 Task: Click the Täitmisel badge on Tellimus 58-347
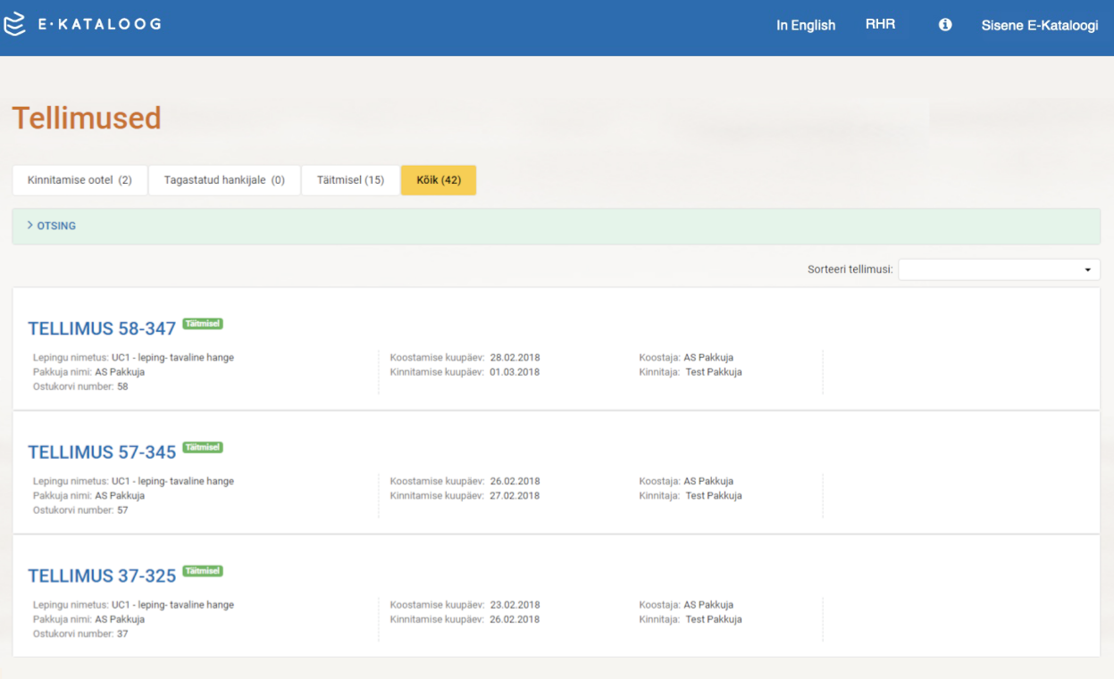click(x=203, y=324)
